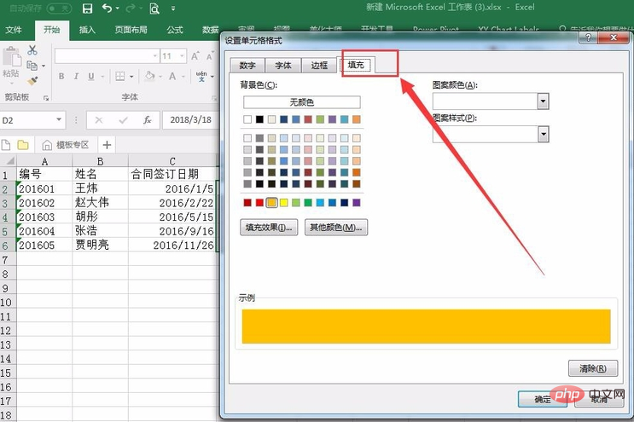Click the Cut scissors icon
This screenshot has height=422, width=634.
[x=32, y=50]
